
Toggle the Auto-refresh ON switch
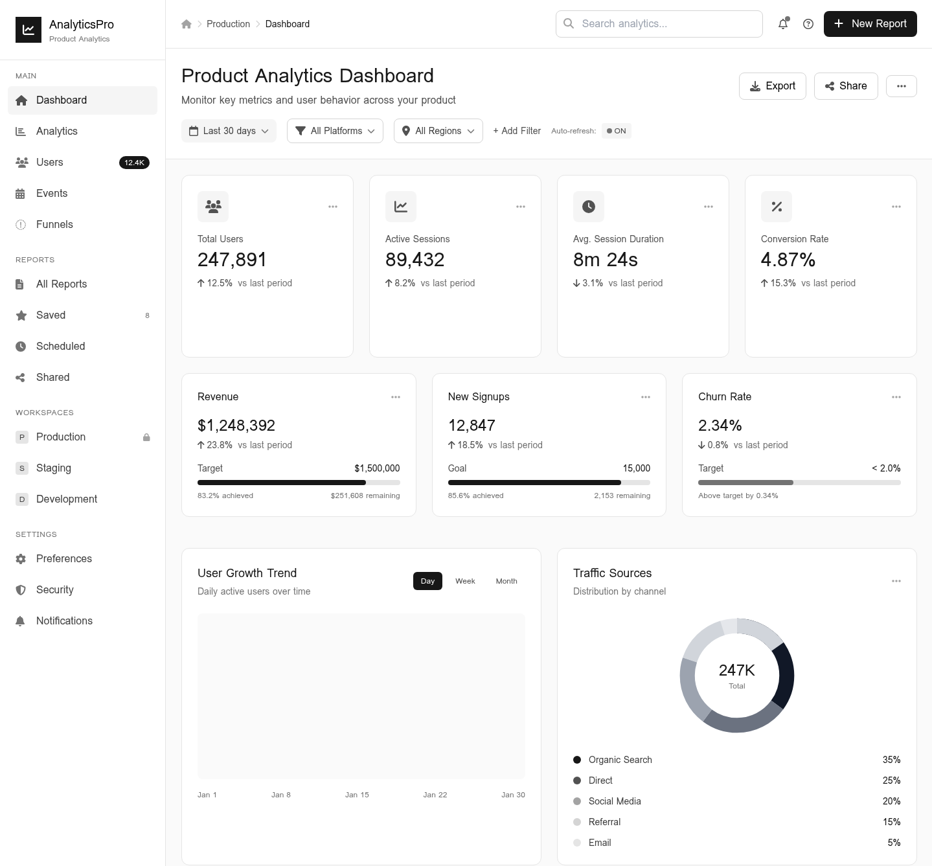click(x=616, y=131)
